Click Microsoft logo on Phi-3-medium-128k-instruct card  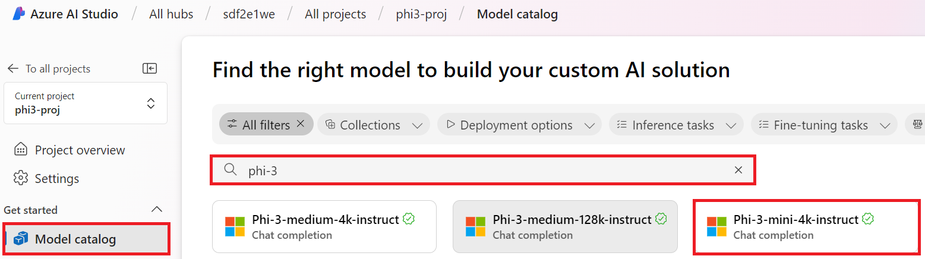pos(475,226)
